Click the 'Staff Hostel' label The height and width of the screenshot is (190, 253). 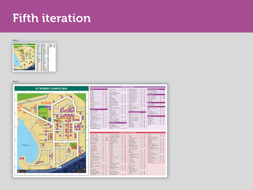click(x=42, y=125)
